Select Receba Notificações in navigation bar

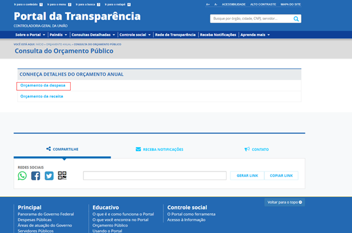click(x=218, y=35)
